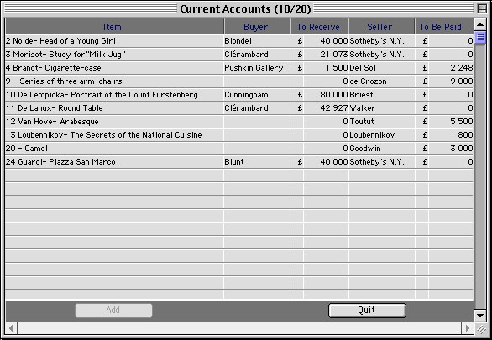Click the window collapse box in title bar
This screenshot has width=492, height=340.
coord(482,8)
